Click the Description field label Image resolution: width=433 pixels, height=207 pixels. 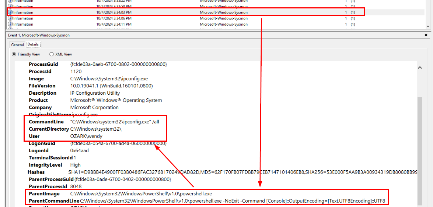click(x=42, y=93)
